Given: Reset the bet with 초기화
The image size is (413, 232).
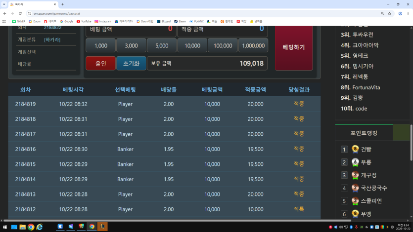Looking at the screenshot, I should point(131,63).
